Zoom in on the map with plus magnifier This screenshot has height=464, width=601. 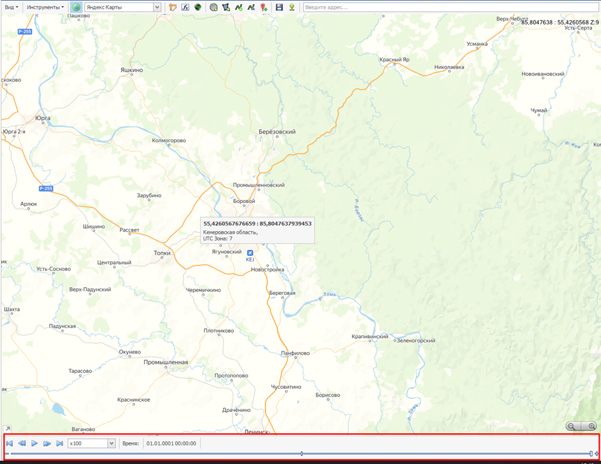(x=591, y=426)
